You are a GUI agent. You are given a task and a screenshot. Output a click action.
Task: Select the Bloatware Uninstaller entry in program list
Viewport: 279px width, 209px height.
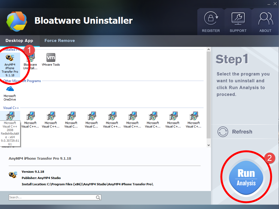pos(30,62)
